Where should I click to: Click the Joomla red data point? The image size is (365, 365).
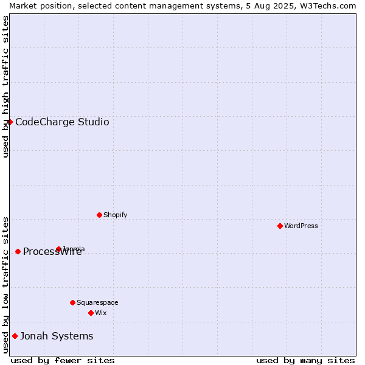(58, 249)
